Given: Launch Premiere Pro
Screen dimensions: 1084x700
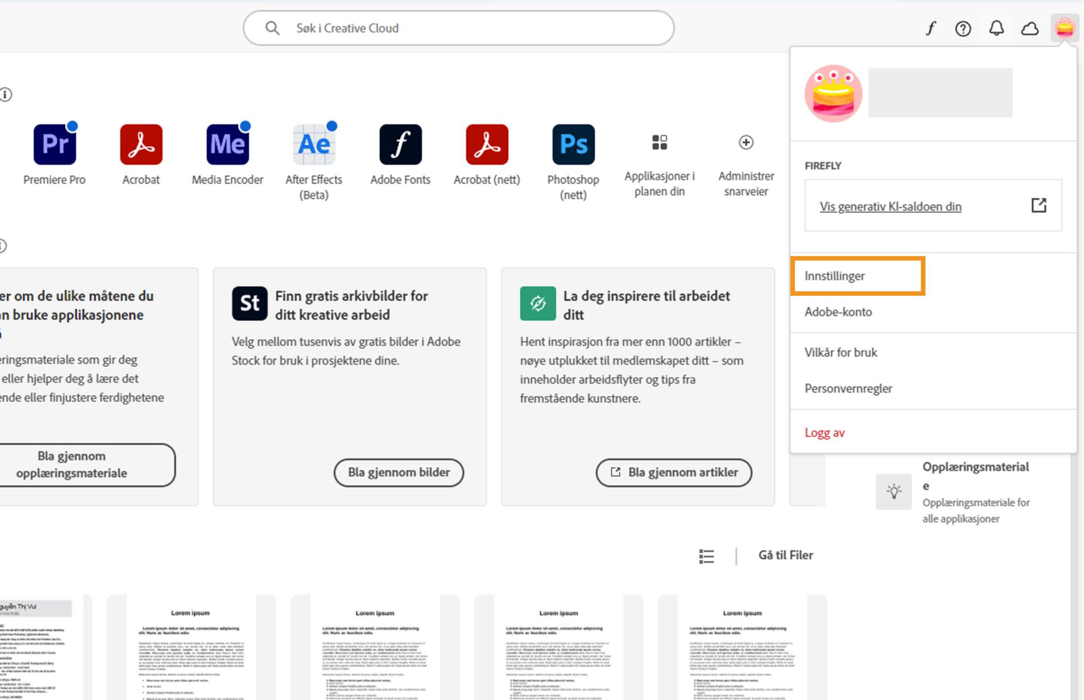Looking at the screenshot, I should [x=55, y=145].
